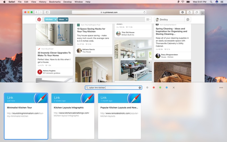The height and width of the screenshot is (142, 227).
Task: Click the Share icon in Safari toolbar
Action: pos(189,12)
